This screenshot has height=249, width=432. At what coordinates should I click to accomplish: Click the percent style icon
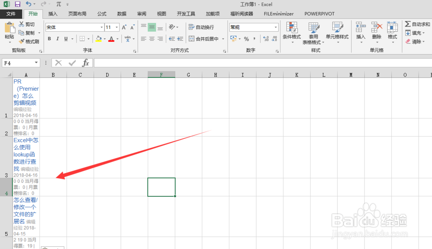(246, 38)
